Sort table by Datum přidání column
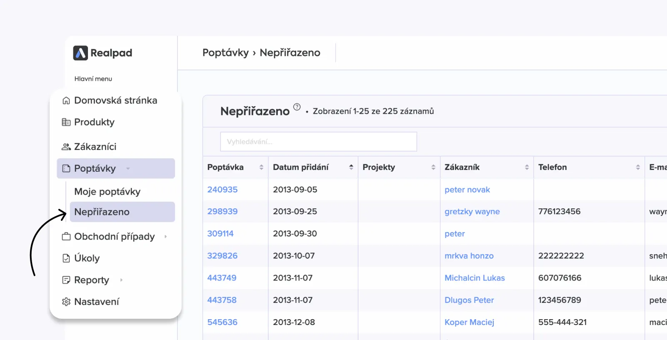The height and width of the screenshot is (340, 667). tap(351, 167)
